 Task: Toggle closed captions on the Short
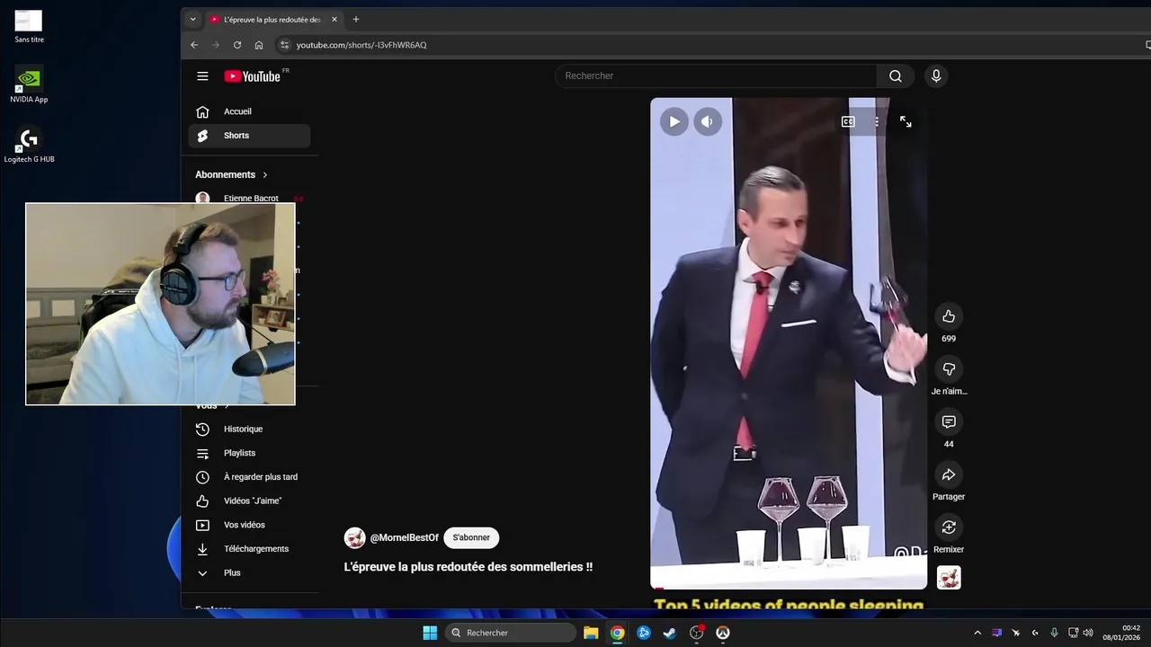(x=848, y=121)
